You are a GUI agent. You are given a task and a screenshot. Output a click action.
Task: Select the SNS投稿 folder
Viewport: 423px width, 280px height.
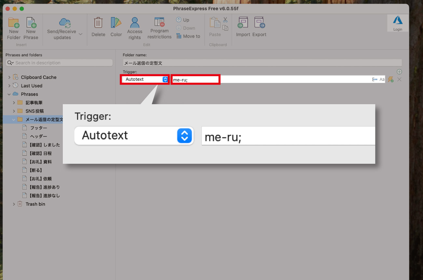(34, 111)
